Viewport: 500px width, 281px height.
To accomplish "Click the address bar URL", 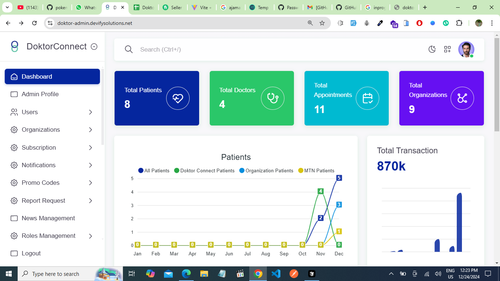I will (95, 23).
